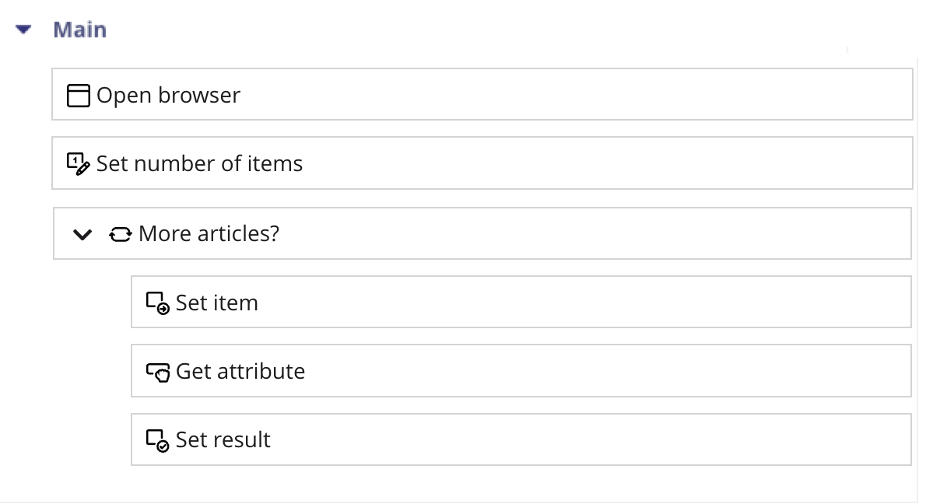Select the Set result step
This screenshot has height=504, width=926.
coord(521,439)
